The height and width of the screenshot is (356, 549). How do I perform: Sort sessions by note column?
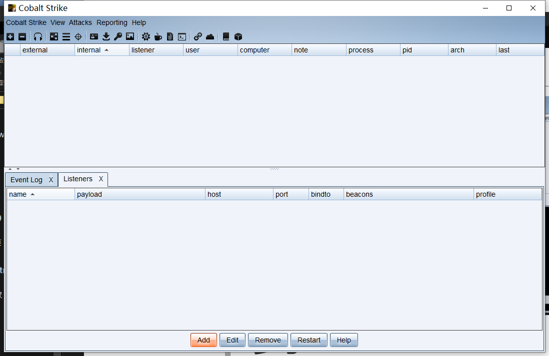coord(319,50)
